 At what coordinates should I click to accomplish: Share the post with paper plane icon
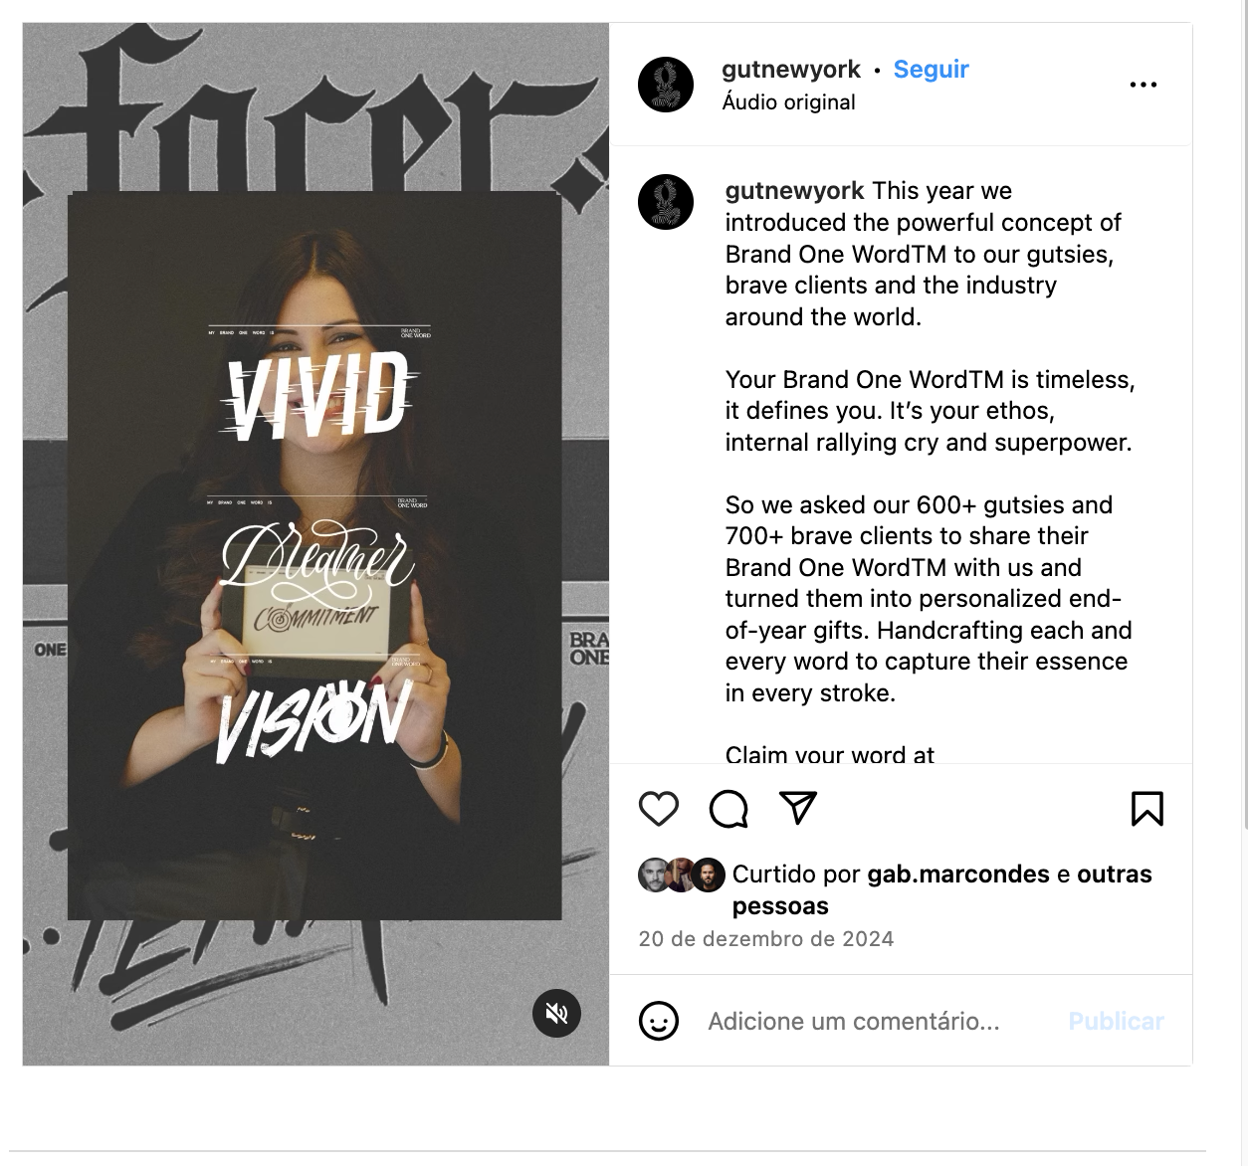tap(798, 808)
